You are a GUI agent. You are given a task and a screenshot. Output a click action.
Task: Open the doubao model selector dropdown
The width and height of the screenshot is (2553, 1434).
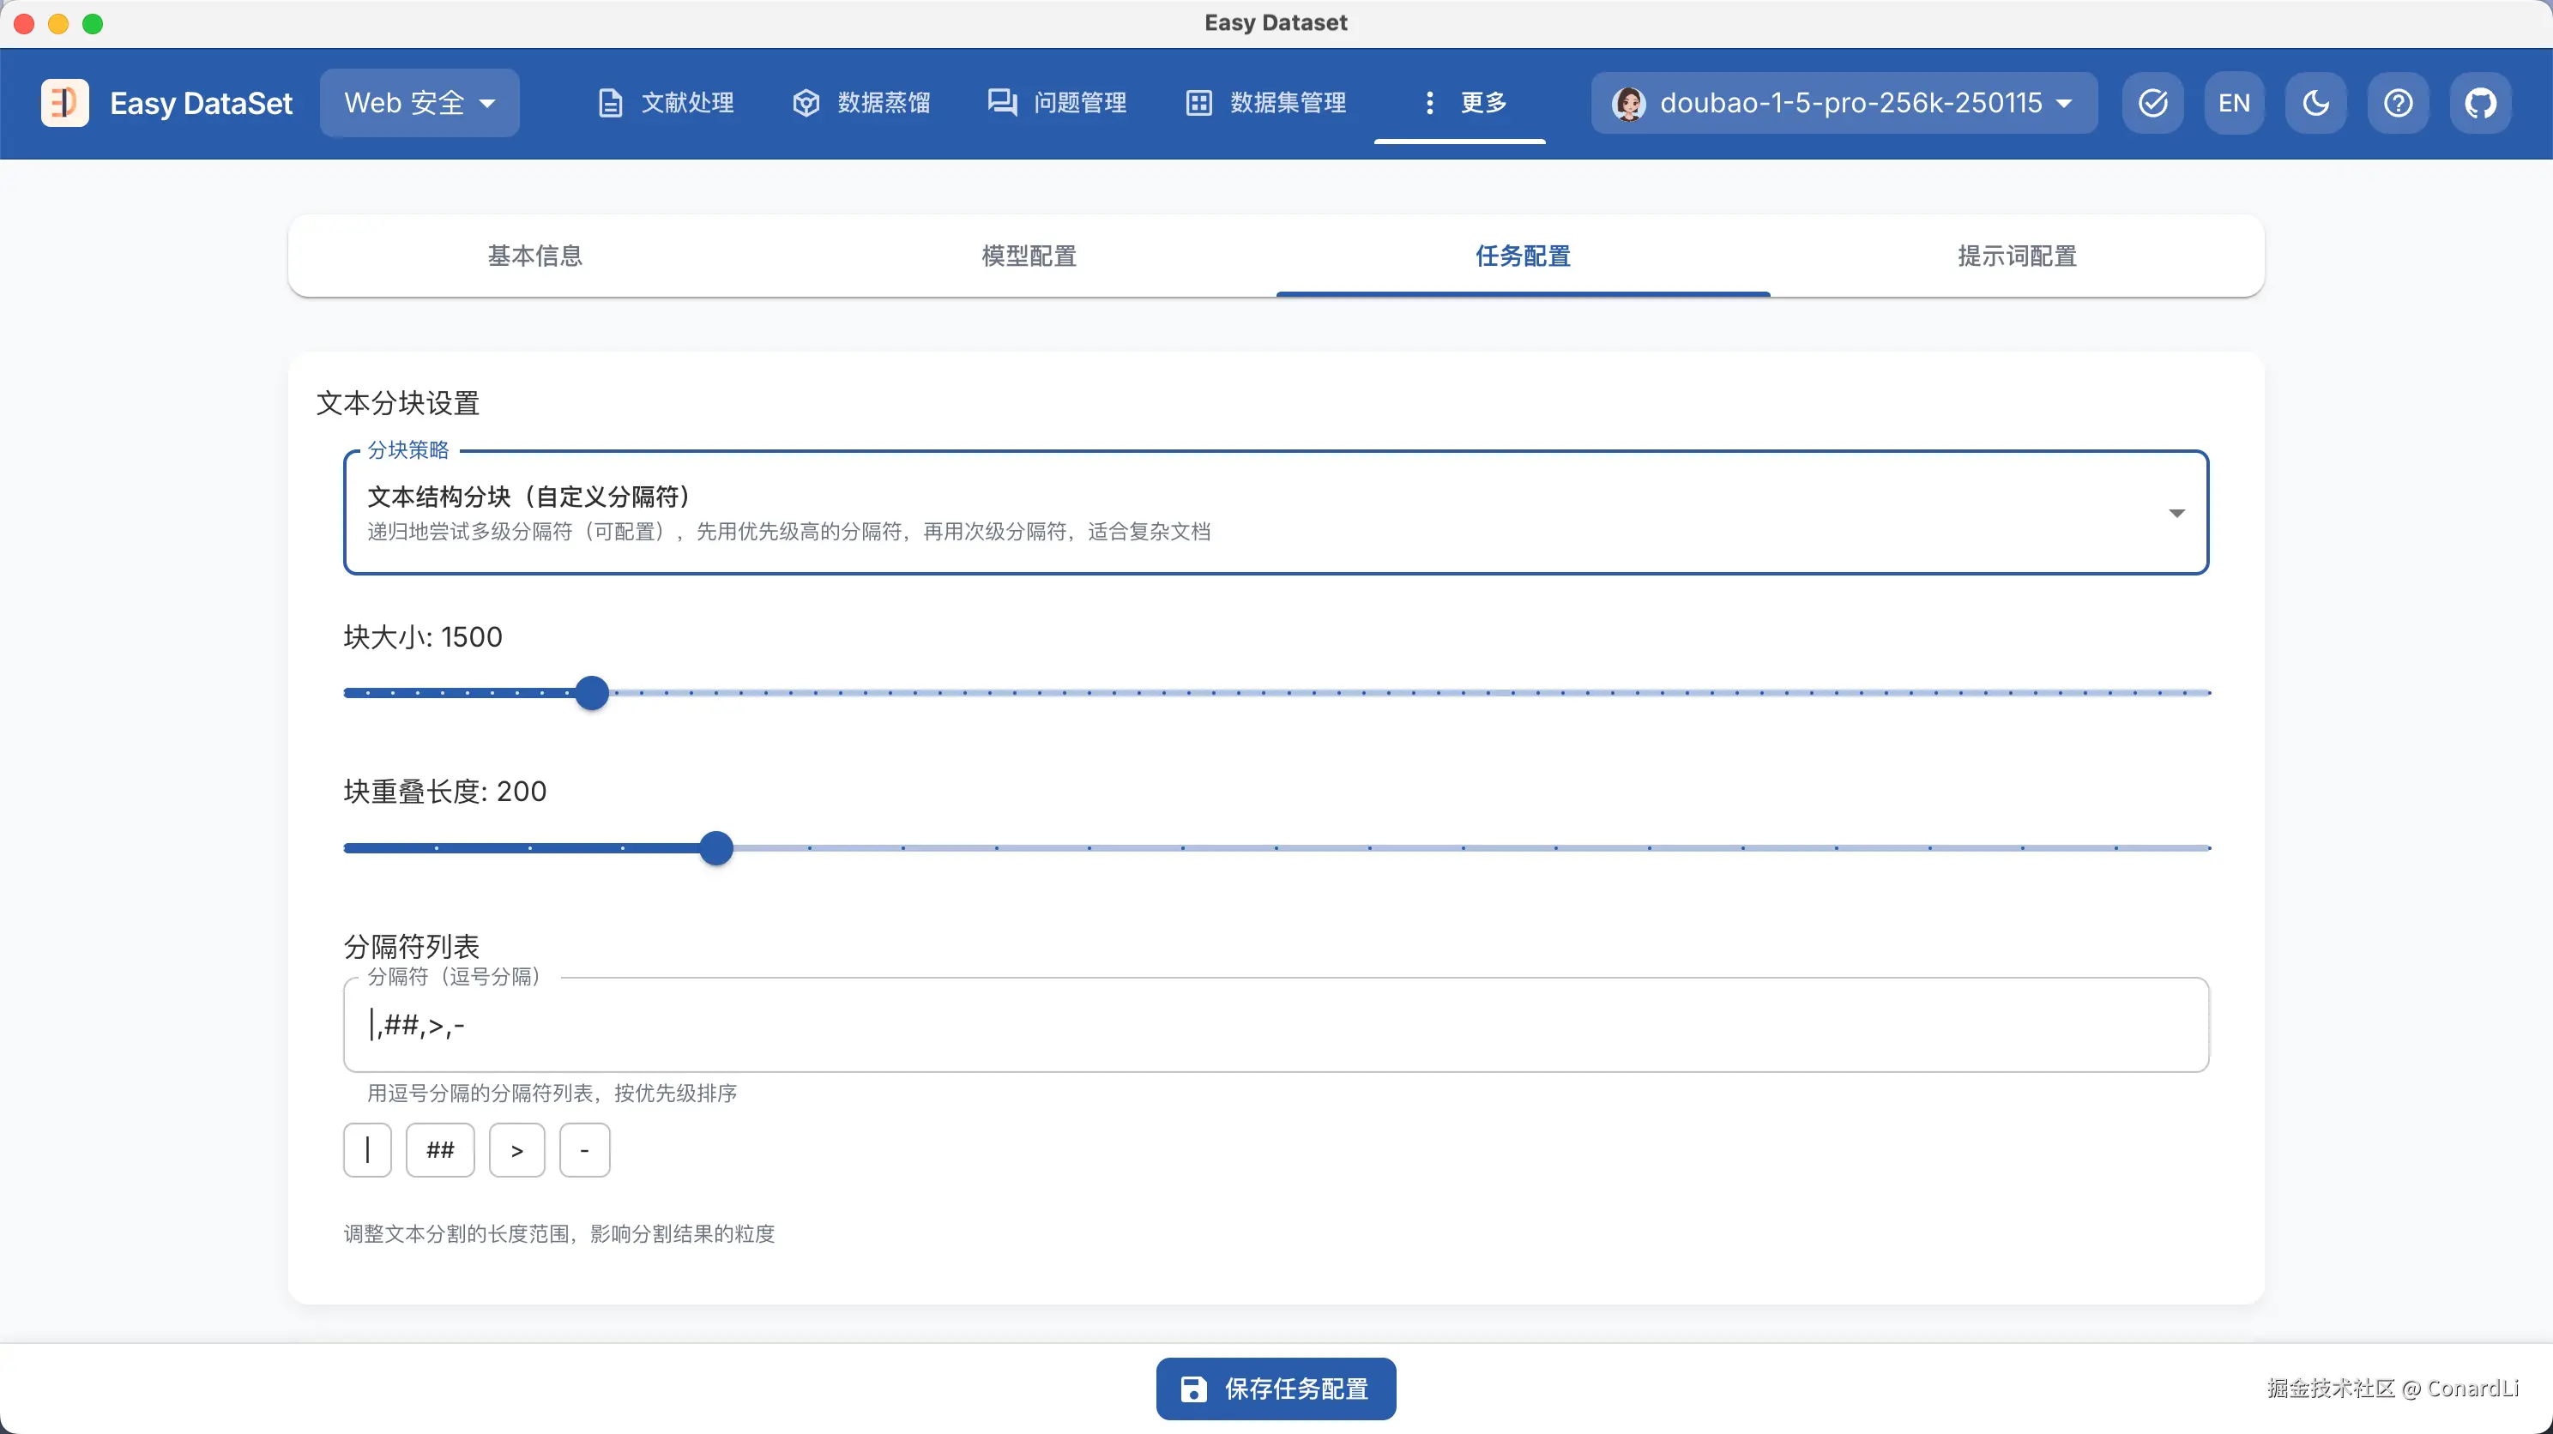pos(1844,103)
